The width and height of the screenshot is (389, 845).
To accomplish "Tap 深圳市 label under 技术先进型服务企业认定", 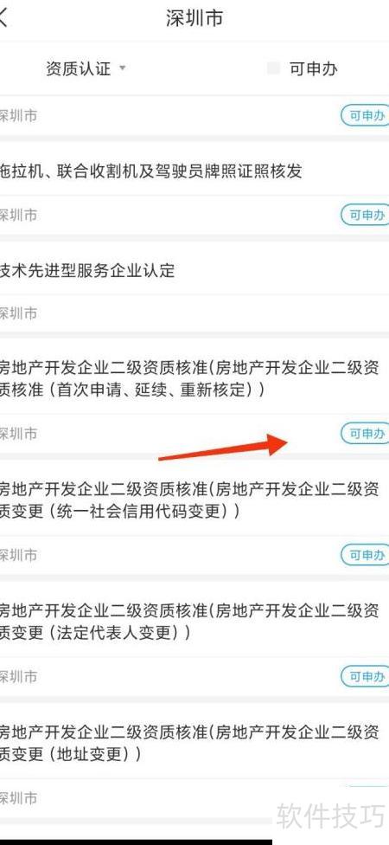I will click(x=18, y=313).
